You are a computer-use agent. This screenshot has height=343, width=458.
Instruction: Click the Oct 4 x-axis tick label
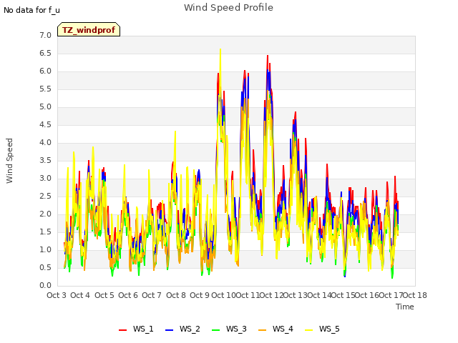80,295
